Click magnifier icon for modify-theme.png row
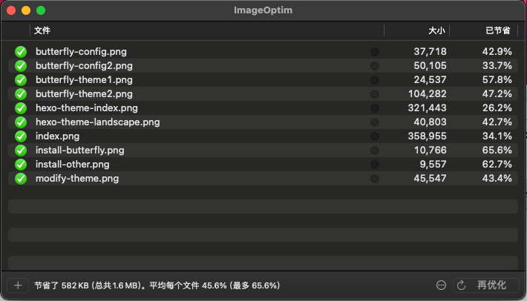The width and height of the screenshot is (527, 301). (x=374, y=179)
